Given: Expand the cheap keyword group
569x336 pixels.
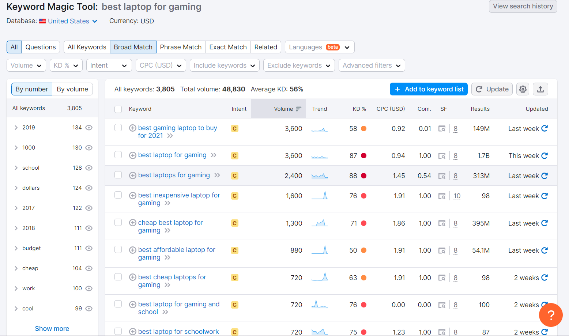Looking at the screenshot, I should point(16,268).
